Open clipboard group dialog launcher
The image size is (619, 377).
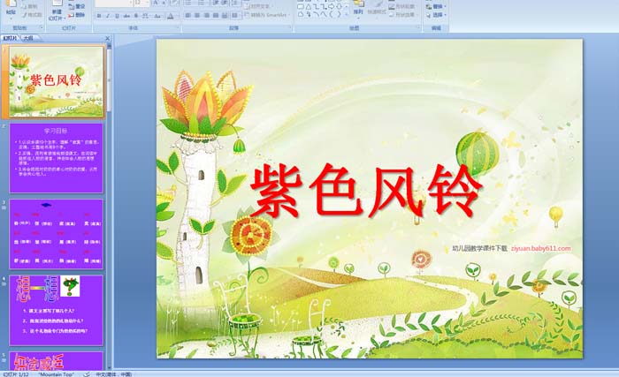click(42, 27)
